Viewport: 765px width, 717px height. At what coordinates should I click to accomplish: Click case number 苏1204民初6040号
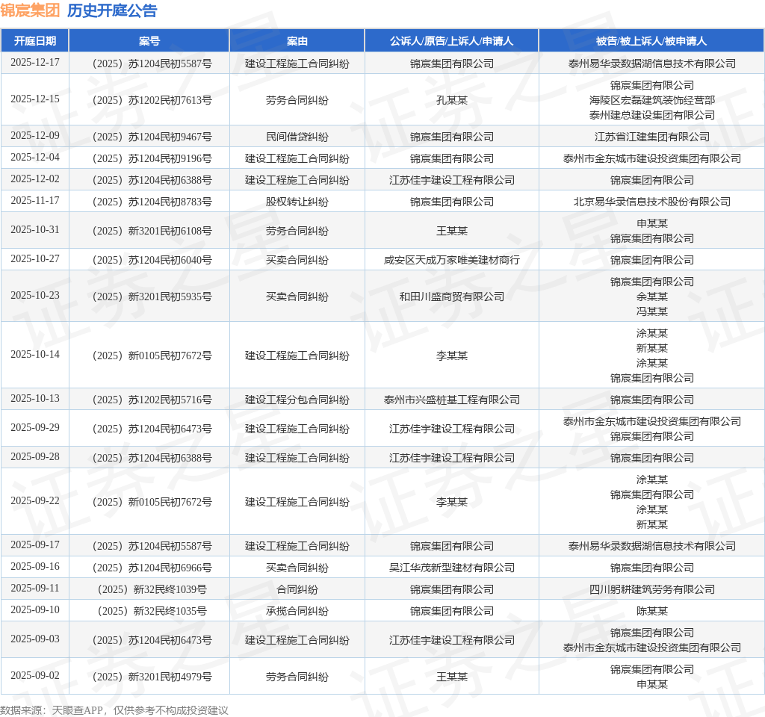(152, 260)
